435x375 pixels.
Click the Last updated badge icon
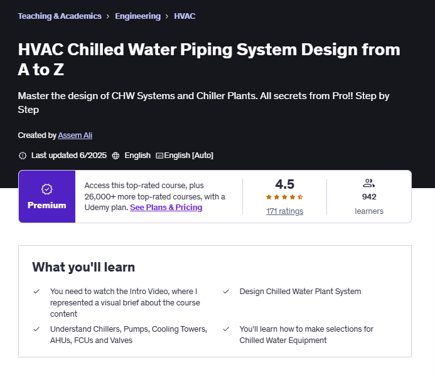[x=23, y=156]
